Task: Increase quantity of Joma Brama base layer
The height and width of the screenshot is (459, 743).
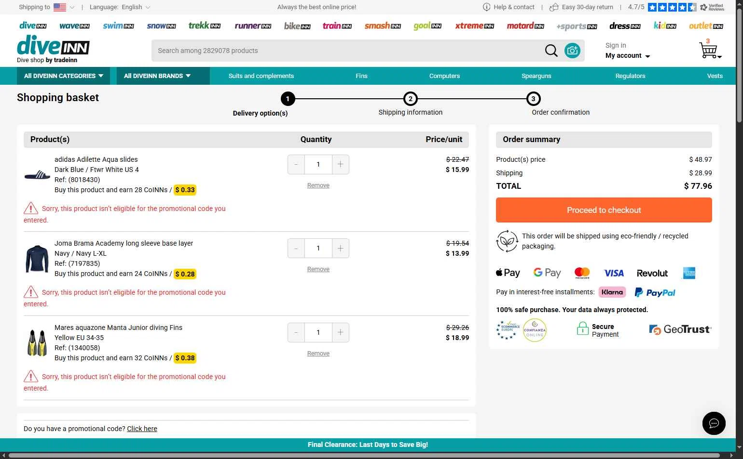Action: pos(341,248)
